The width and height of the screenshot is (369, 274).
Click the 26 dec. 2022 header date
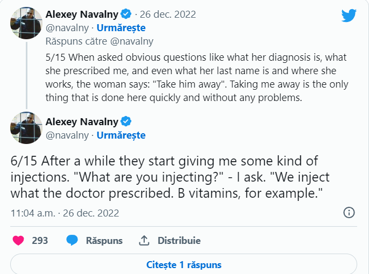pyautogui.click(x=168, y=15)
